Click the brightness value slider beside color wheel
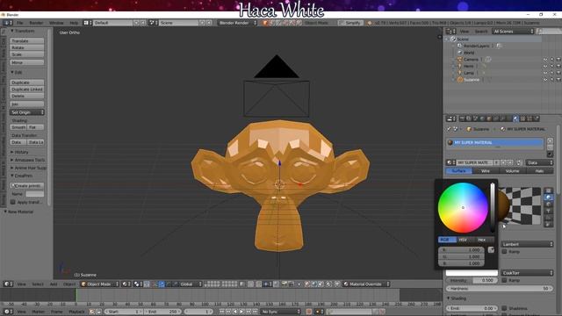Screen dimensions: 562x316 [x=493, y=207]
